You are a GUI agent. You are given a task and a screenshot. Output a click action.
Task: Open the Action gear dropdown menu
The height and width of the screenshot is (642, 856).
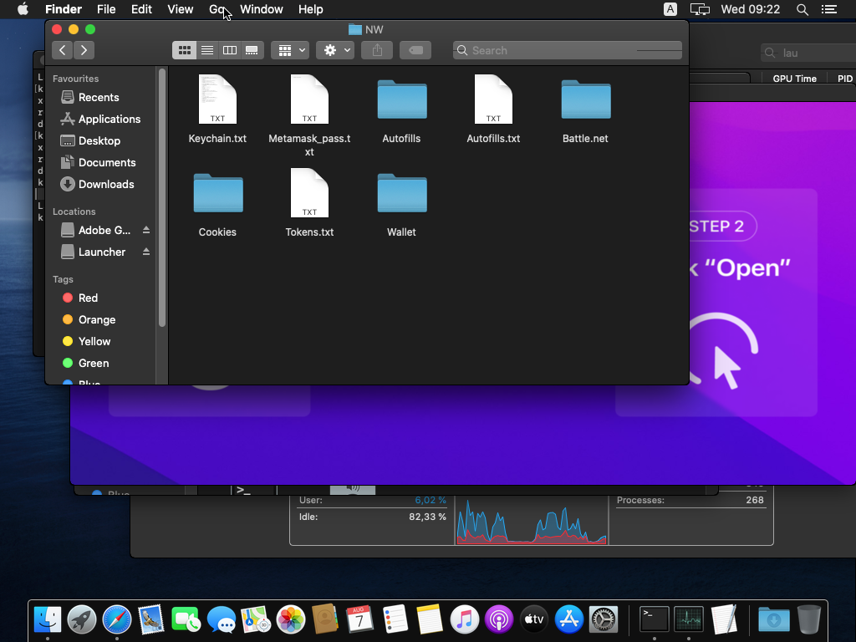(336, 50)
